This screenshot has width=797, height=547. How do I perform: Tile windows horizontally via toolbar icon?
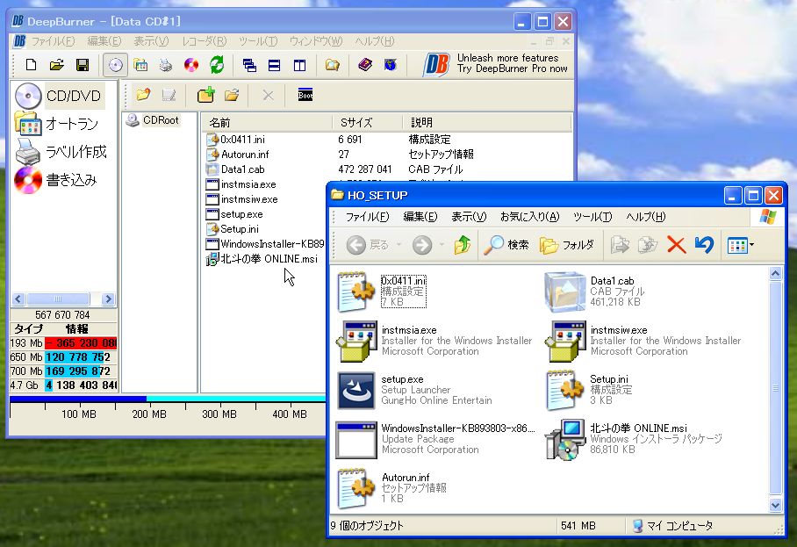[x=275, y=65]
